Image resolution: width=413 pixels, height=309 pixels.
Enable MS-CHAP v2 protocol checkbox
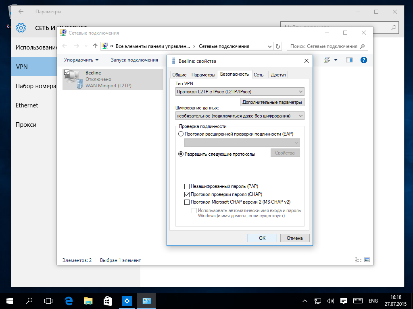pos(187,202)
